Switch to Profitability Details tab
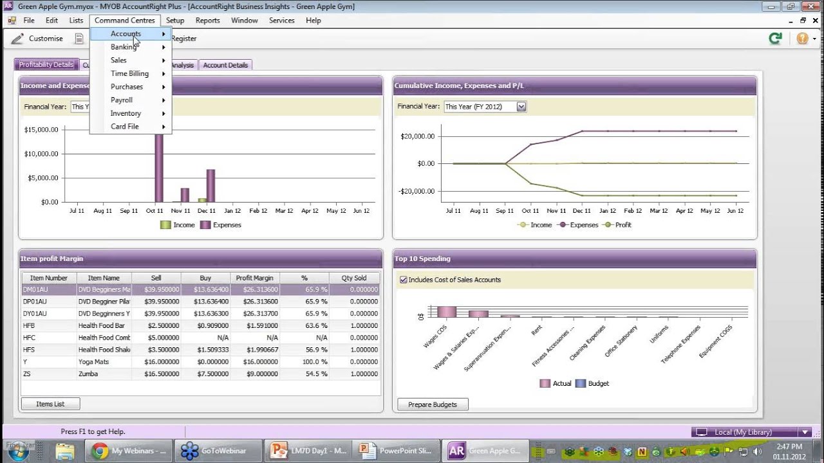824x463 pixels. [x=46, y=65]
